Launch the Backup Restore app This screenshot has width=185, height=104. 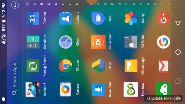pyautogui.click(x=33, y=66)
